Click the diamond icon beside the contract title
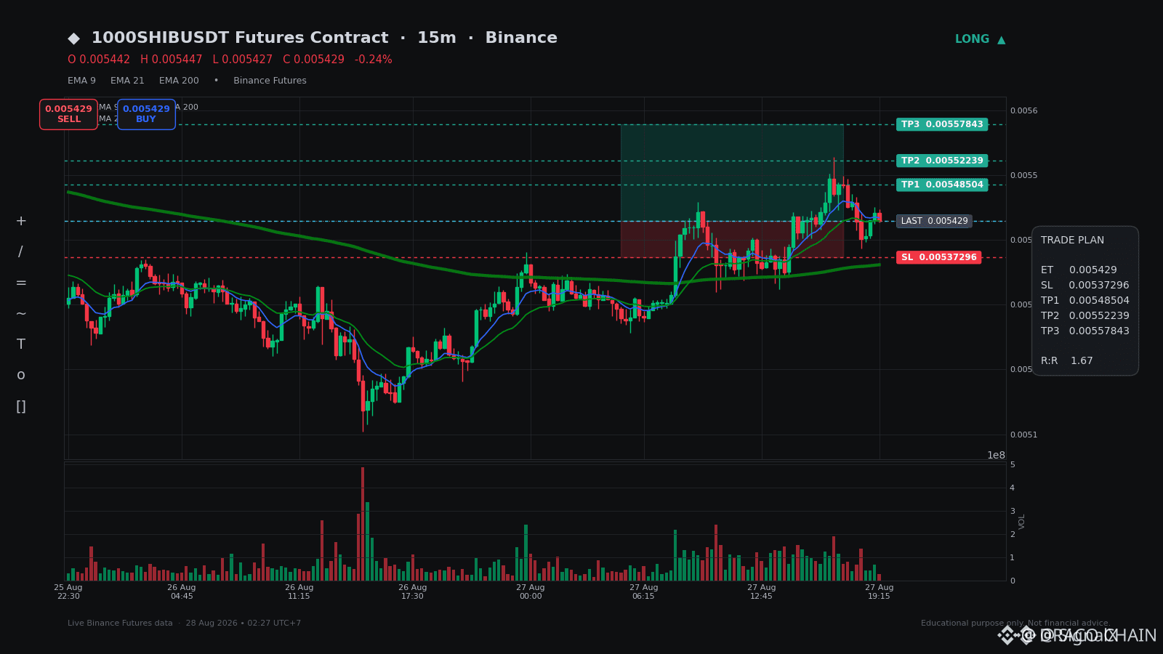The image size is (1163, 654). 74,39
